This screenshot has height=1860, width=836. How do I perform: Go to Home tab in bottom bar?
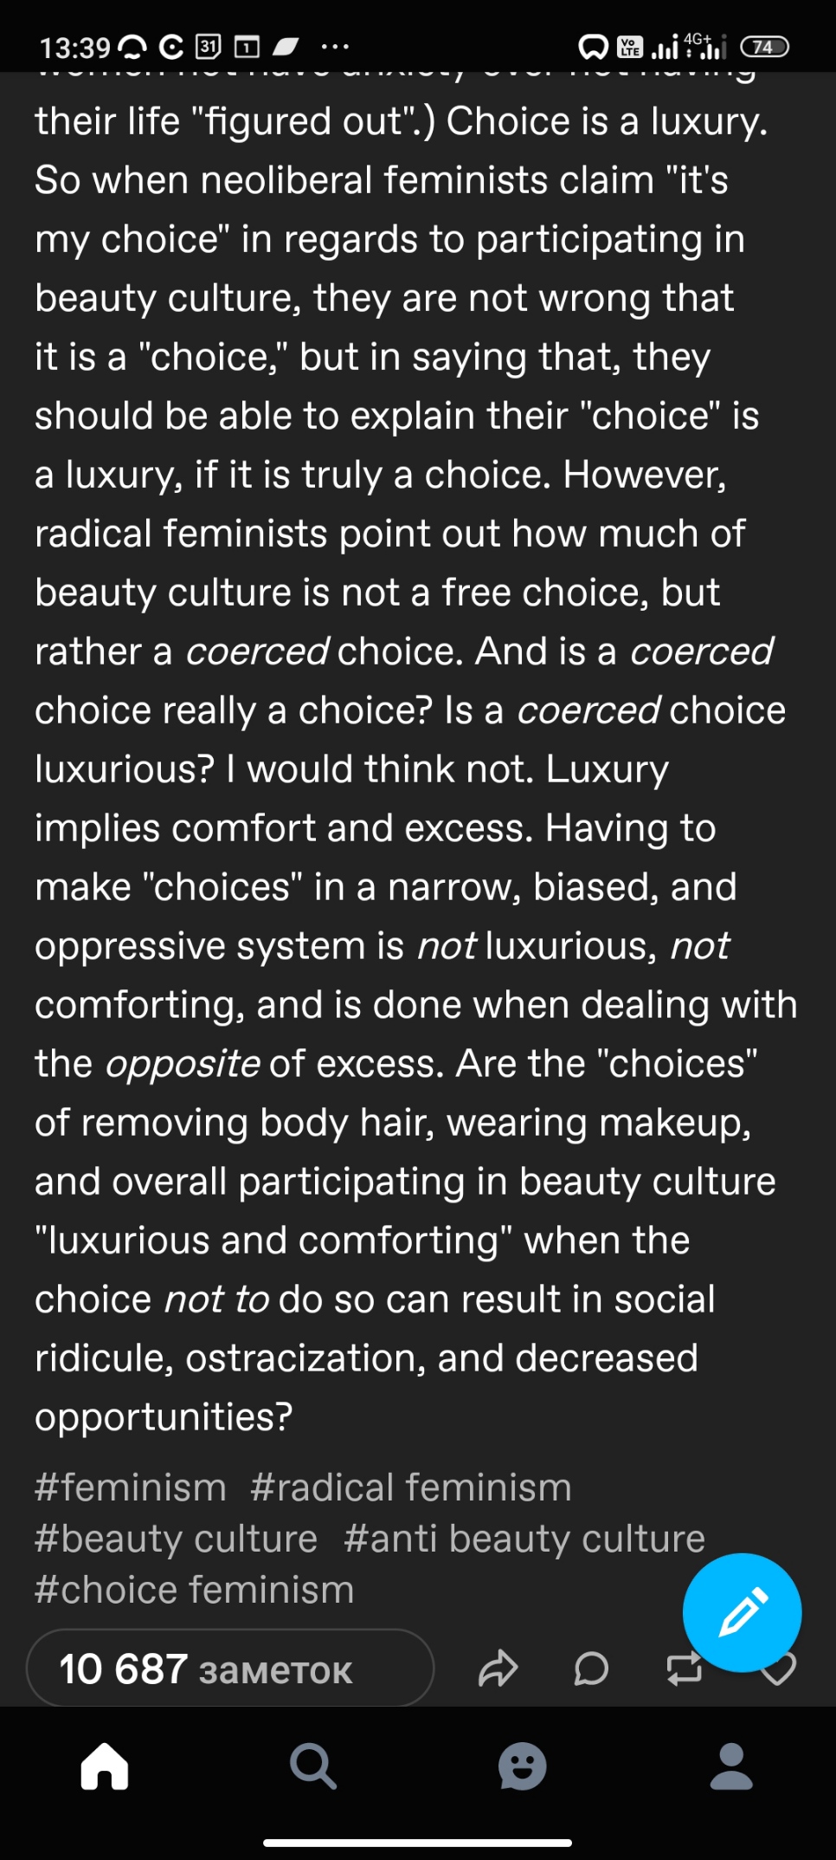105,1766
